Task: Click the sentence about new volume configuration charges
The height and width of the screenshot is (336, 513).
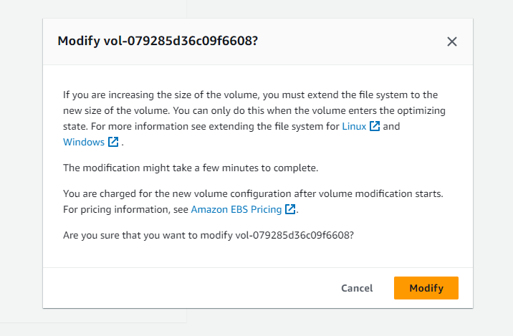Action: click(253, 193)
